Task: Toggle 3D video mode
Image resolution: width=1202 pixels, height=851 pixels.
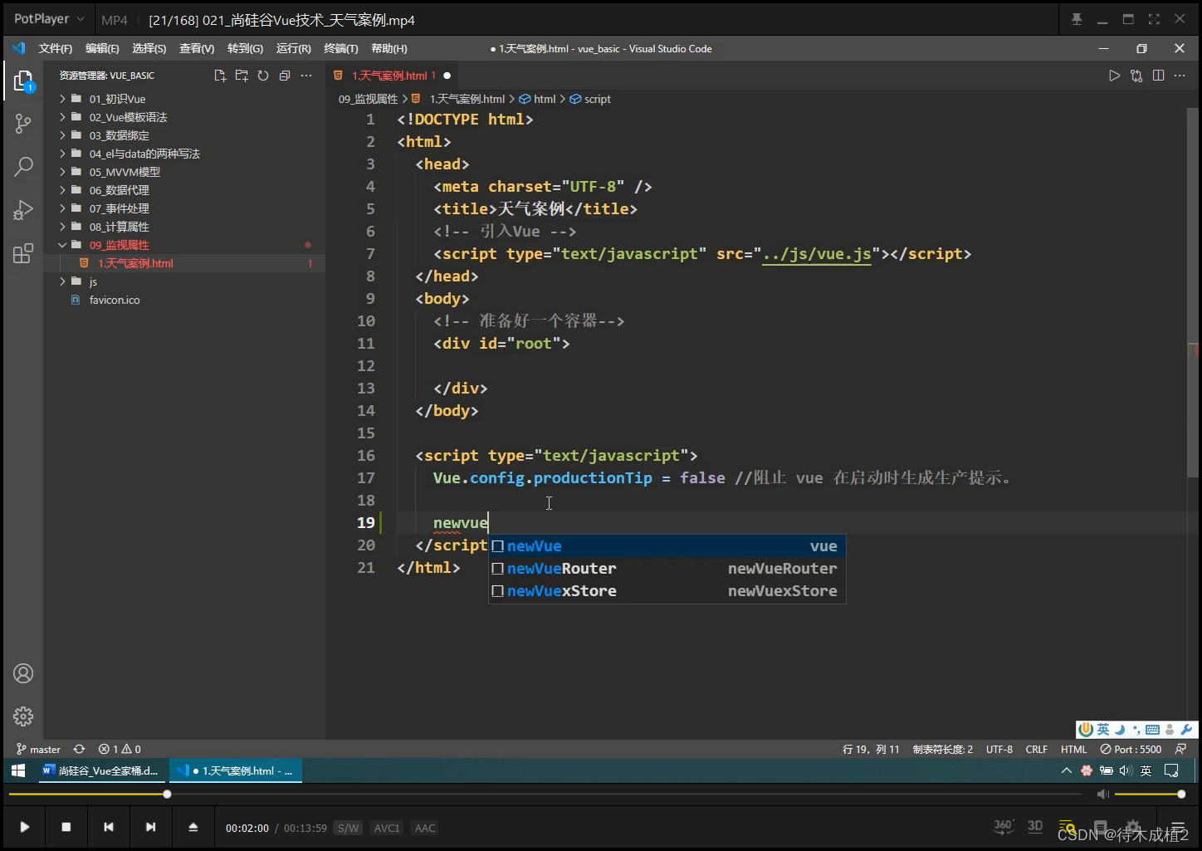Action: [1035, 827]
